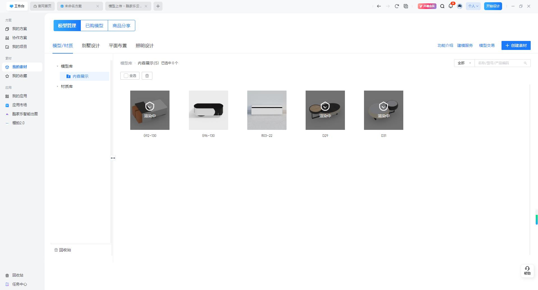Screen dimensions: 538x290
Task: Select the 别墅设计 sub-tab
Action: (x=91, y=46)
